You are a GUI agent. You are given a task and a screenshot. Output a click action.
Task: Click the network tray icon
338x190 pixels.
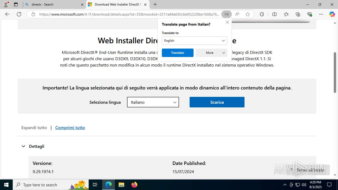(297, 185)
